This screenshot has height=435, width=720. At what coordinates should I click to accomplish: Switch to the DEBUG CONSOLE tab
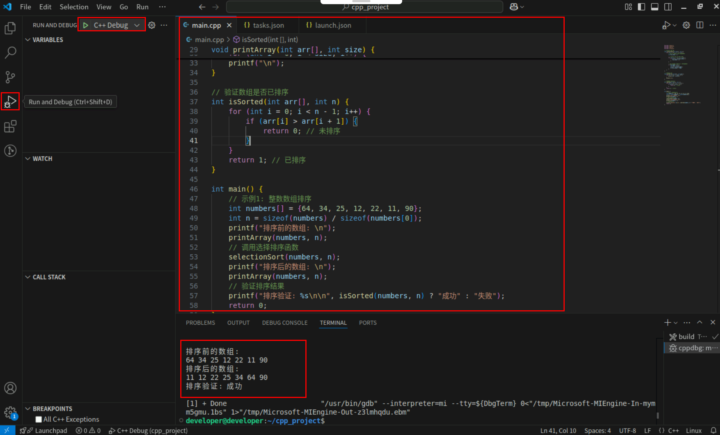coord(285,323)
